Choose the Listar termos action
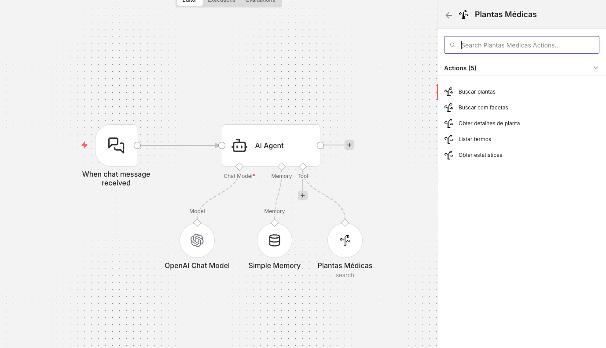 click(522, 139)
